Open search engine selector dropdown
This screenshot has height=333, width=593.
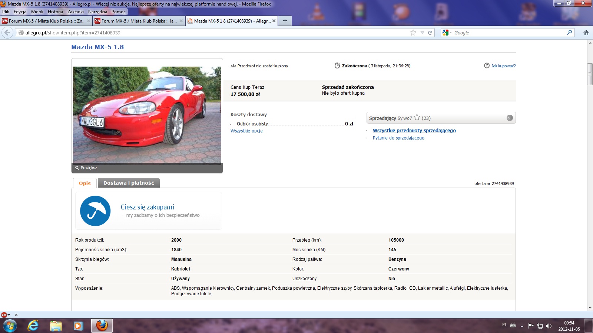point(447,33)
